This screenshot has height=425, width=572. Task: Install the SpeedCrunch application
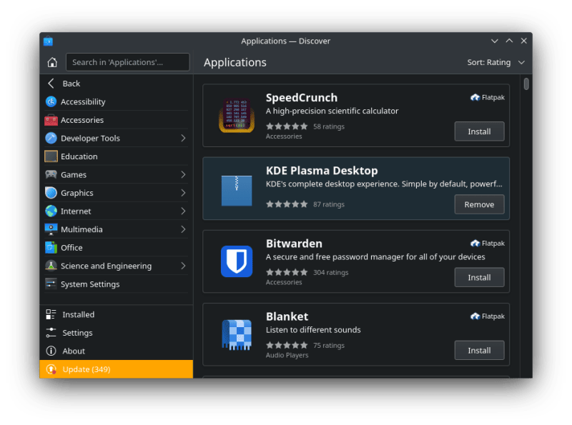click(x=479, y=131)
